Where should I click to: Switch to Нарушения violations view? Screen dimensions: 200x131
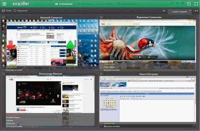[21, 11]
